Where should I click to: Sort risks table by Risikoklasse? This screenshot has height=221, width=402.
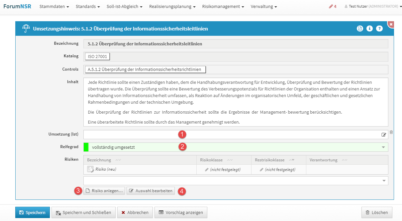216,160
